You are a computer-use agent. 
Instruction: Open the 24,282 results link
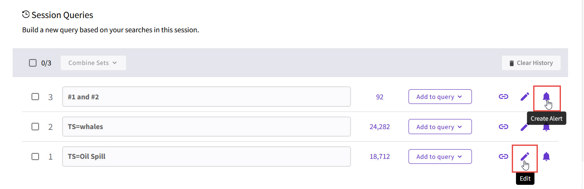pyautogui.click(x=380, y=127)
